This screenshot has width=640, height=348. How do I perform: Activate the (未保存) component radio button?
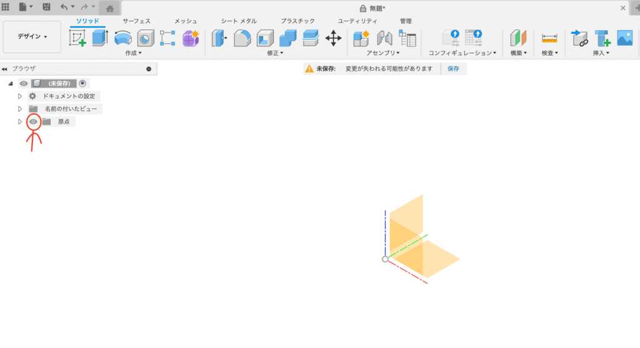[82, 83]
